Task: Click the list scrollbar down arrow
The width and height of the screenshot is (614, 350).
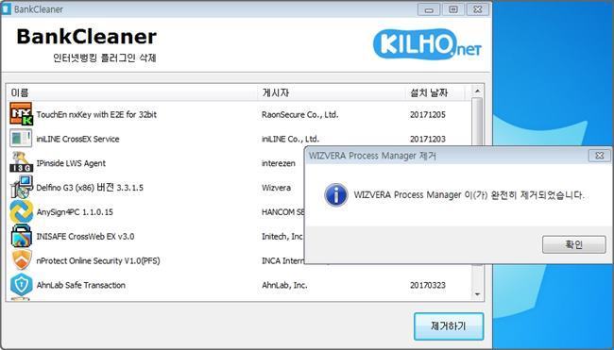Action: pyautogui.click(x=477, y=294)
